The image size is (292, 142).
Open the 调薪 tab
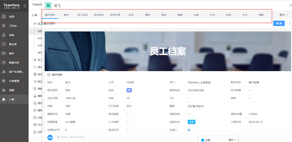tap(261, 15)
